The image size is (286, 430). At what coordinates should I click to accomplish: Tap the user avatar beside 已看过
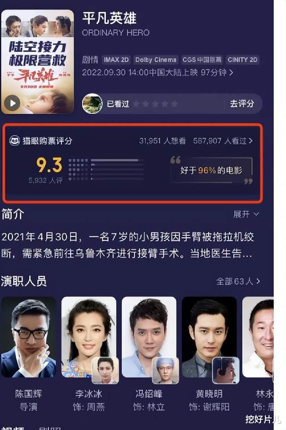(93, 104)
